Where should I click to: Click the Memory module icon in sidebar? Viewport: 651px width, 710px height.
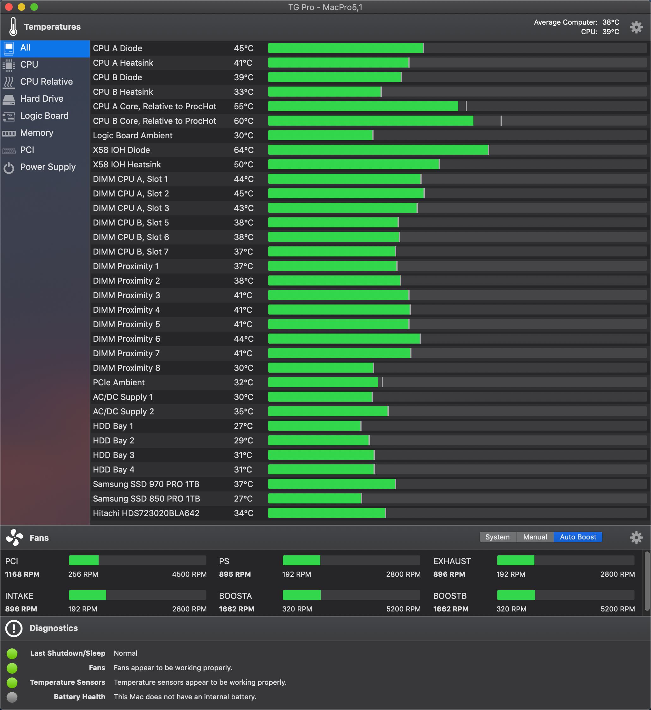pyautogui.click(x=9, y=134)
